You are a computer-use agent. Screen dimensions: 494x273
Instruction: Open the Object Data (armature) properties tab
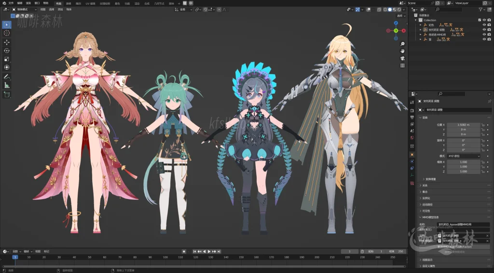(412, 175)
